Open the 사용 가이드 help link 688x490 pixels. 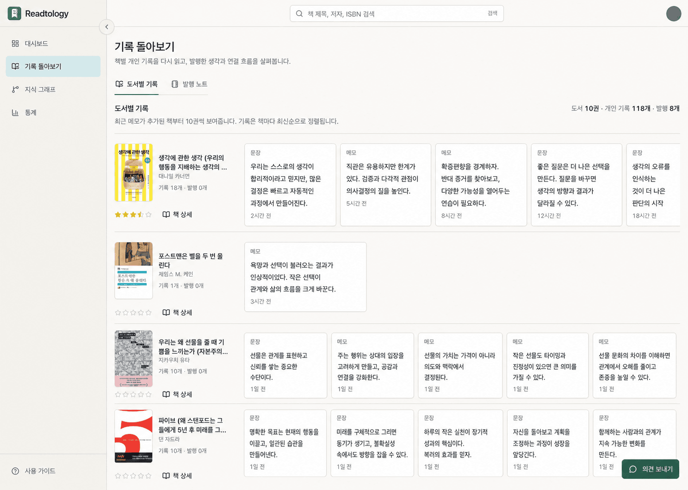coord(53,471)
